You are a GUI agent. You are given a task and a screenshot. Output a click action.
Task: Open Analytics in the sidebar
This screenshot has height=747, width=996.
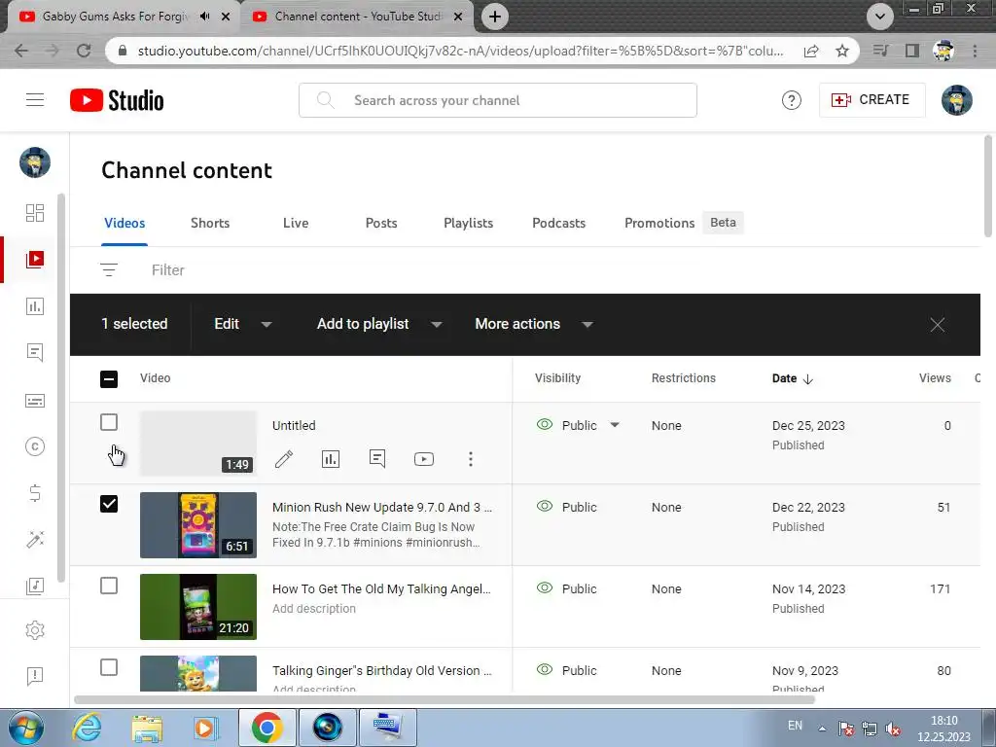[x=35, y=306]
